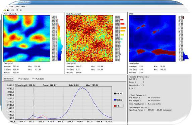Click the Peak Wavelength Std Dev value
The image size is (192, 125).
tap(77, 70)
